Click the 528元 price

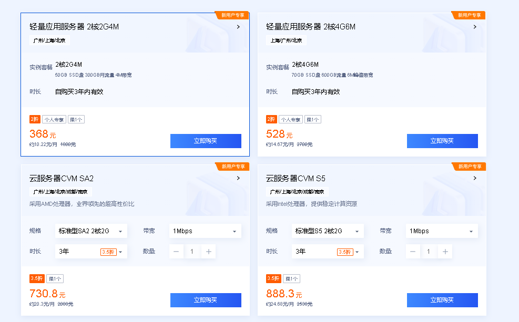tap(279, 134)
